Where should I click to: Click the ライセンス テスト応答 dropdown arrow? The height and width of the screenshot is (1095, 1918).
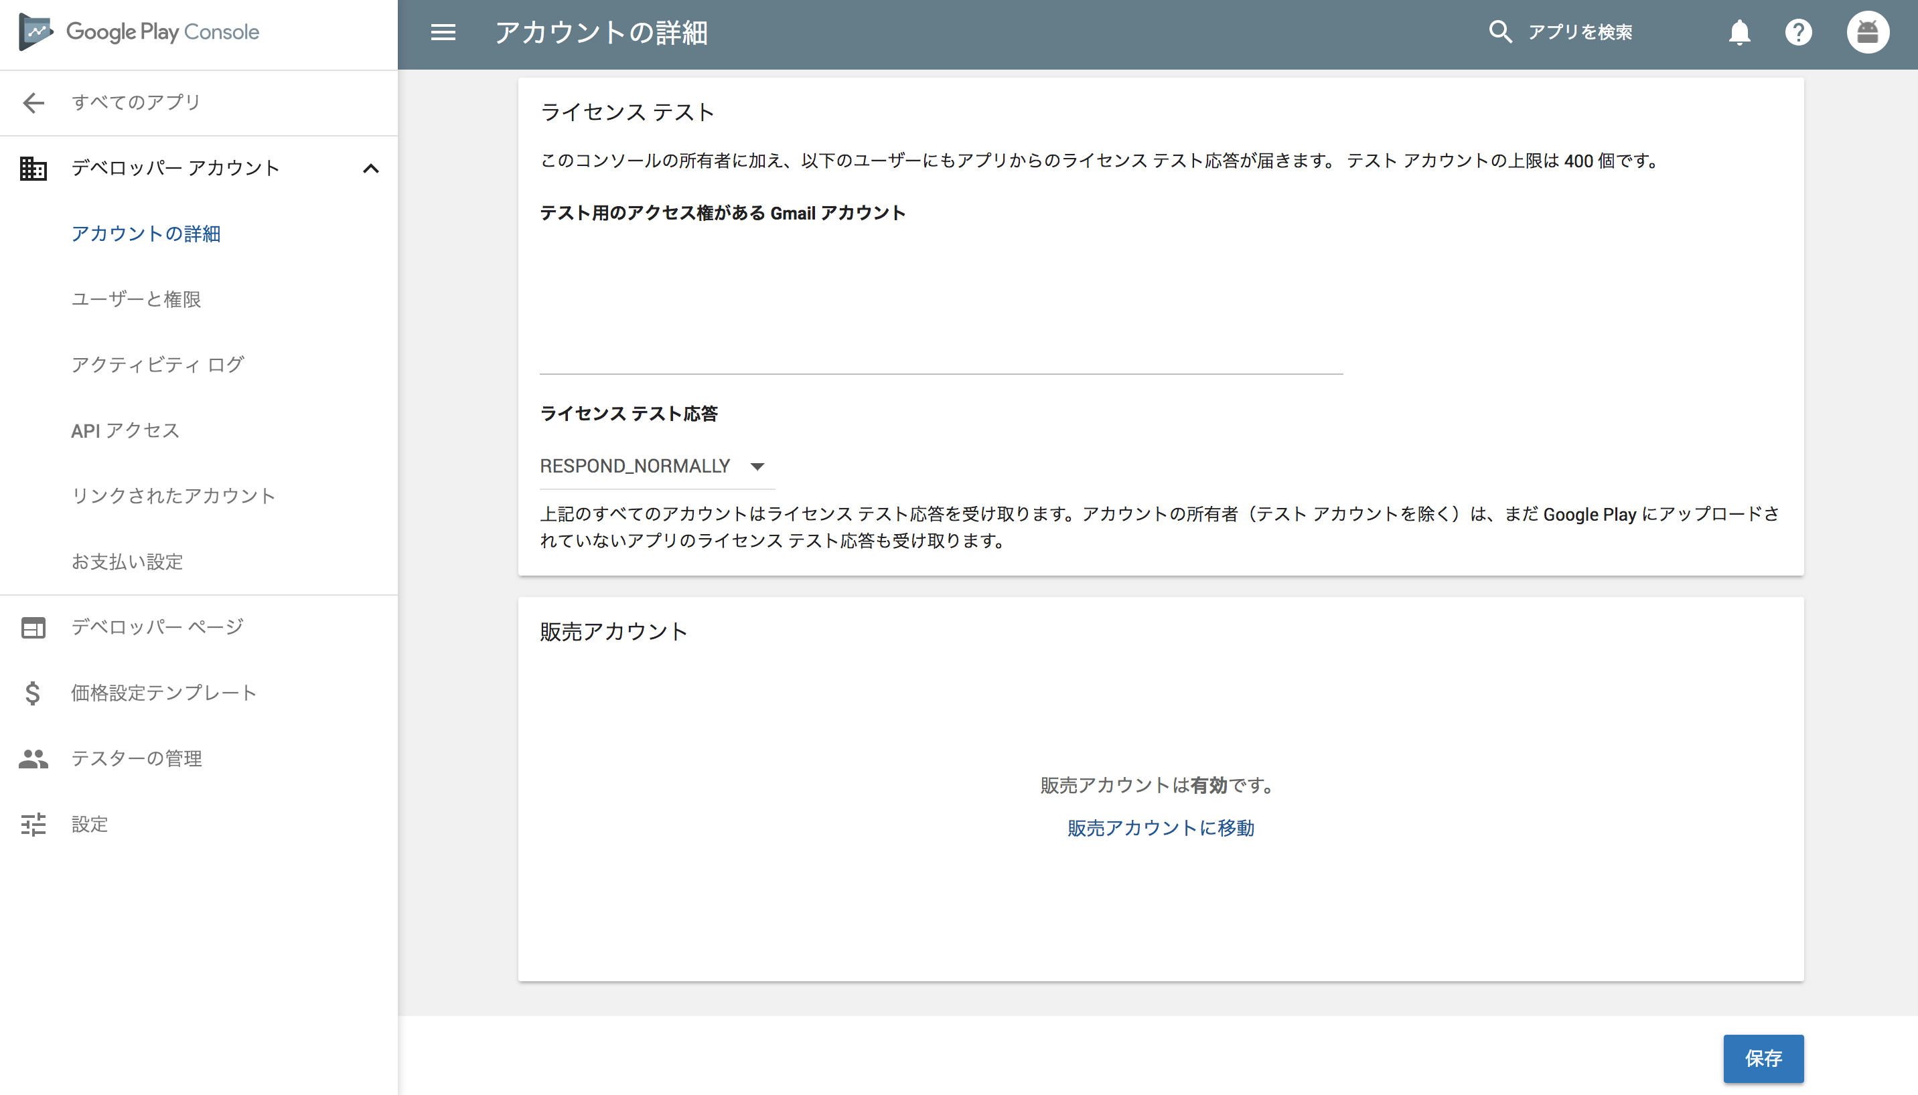(757, 467)
